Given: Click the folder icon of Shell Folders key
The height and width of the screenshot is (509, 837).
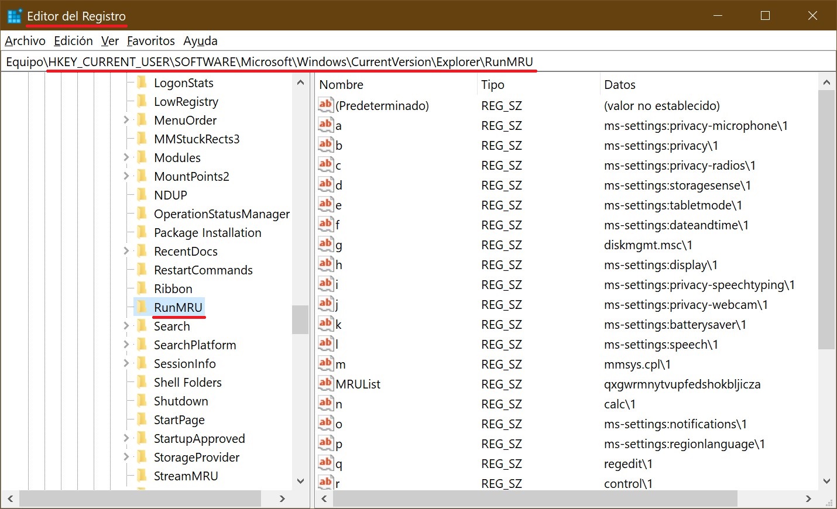Looking at the screenshot, I should tap(142, 381).
